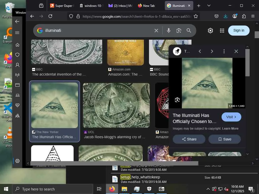Open Google Lens search by image icon
Viewport: 259px width, 194px height.
pos(179,31)
